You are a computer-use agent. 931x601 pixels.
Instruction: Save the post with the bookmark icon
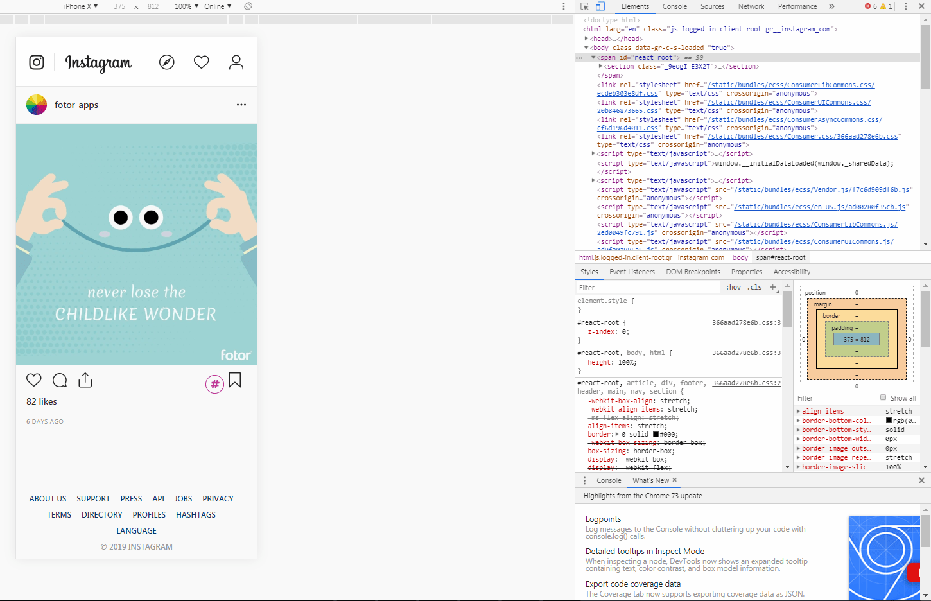pos(235,380)
